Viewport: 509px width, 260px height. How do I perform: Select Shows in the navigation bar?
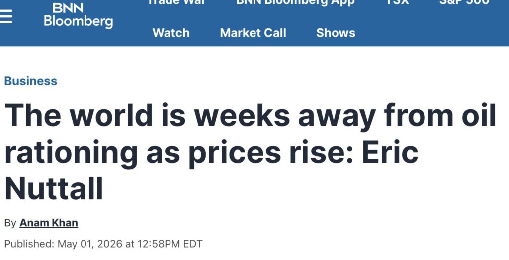[x=336, y=33]
